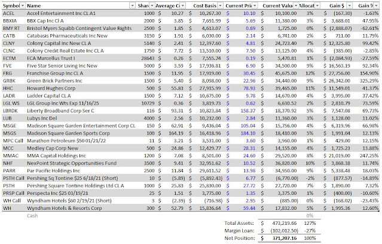Select the Total Assets label
The height and width of the screenshot is (244, 382).
pyautogui.click(x=239, y=223)
